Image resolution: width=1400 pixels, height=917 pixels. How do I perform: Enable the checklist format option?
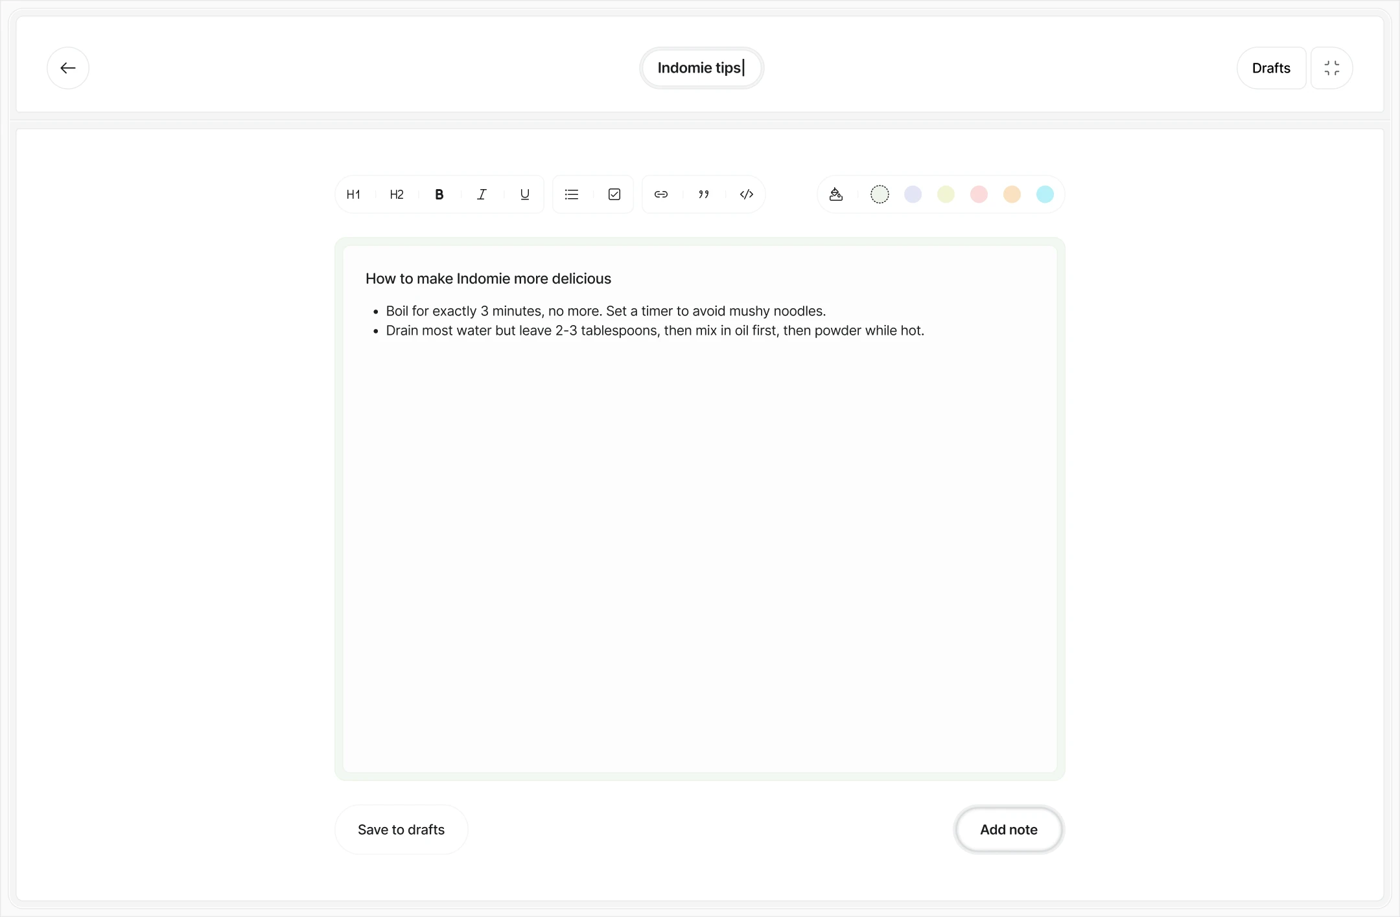tap(614, 194)
